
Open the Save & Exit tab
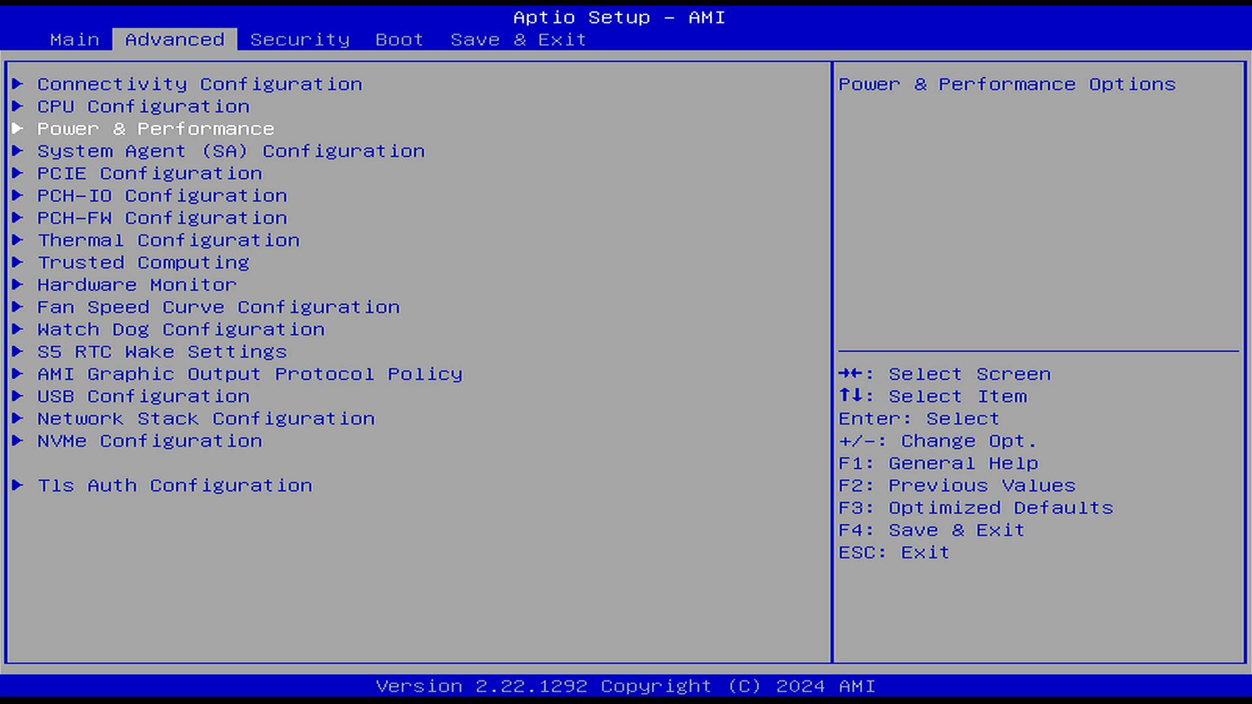(x=518, y=40)
